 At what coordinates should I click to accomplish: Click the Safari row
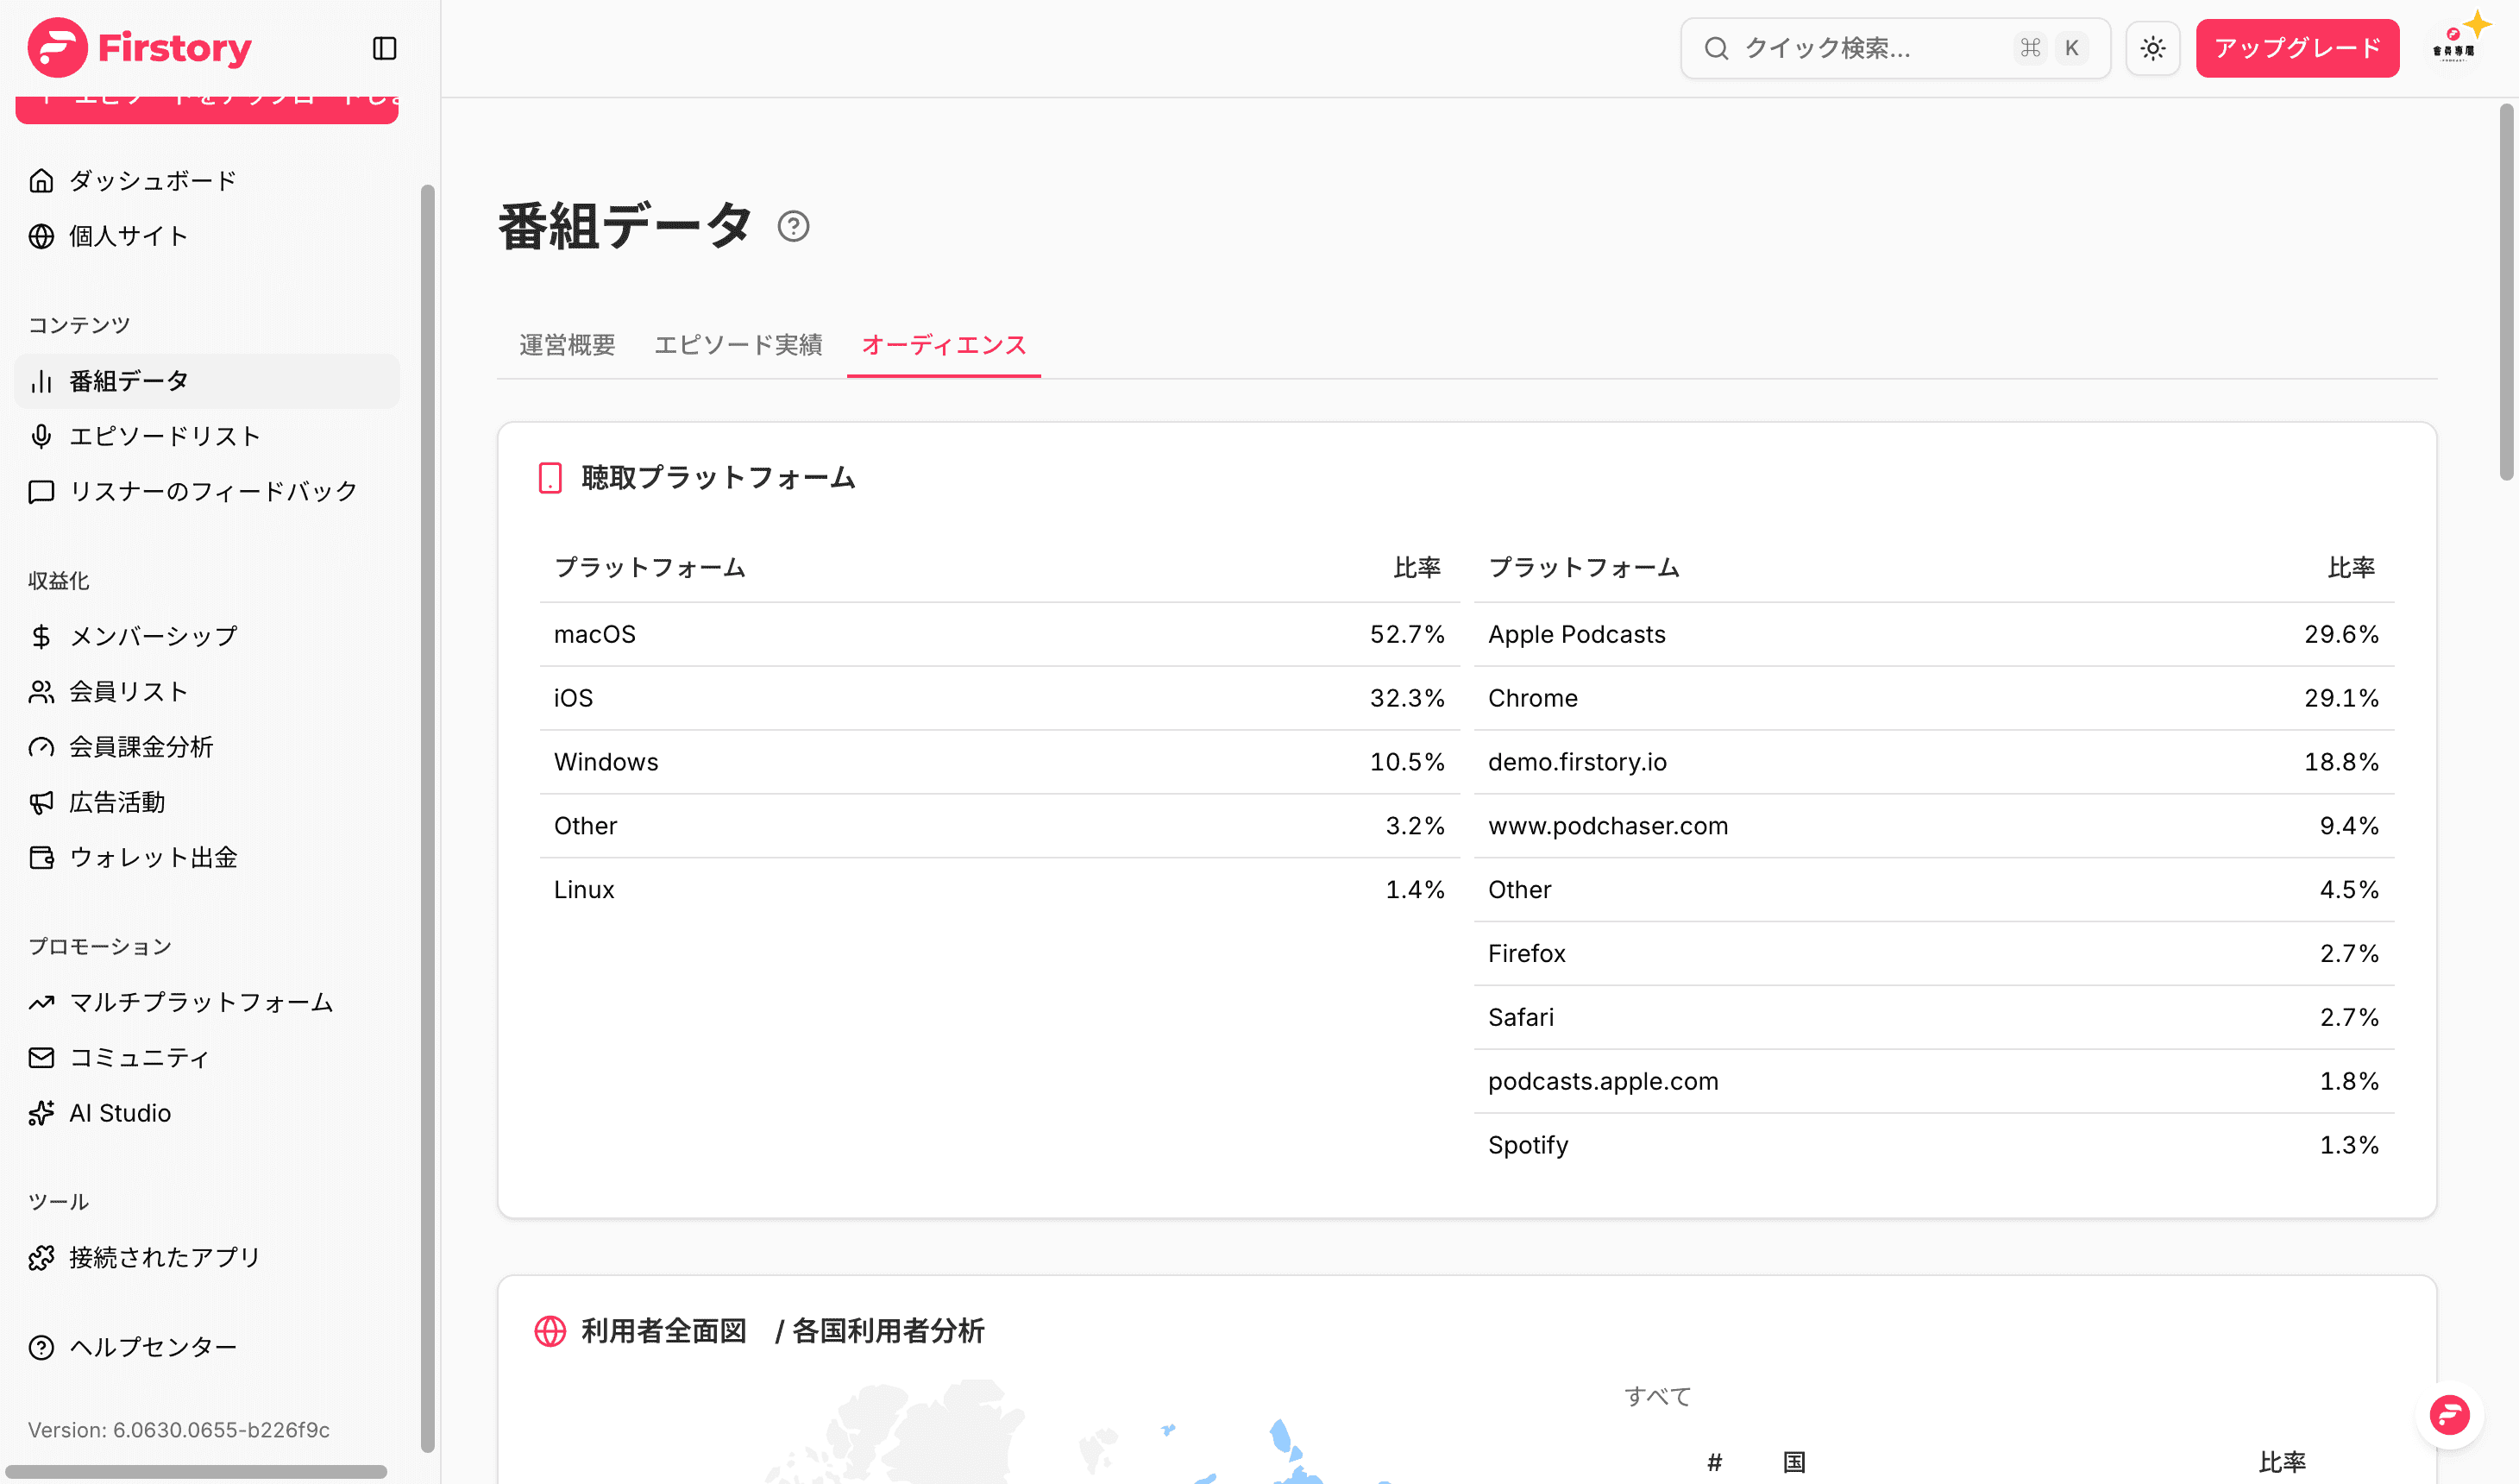point(1934,1018)
